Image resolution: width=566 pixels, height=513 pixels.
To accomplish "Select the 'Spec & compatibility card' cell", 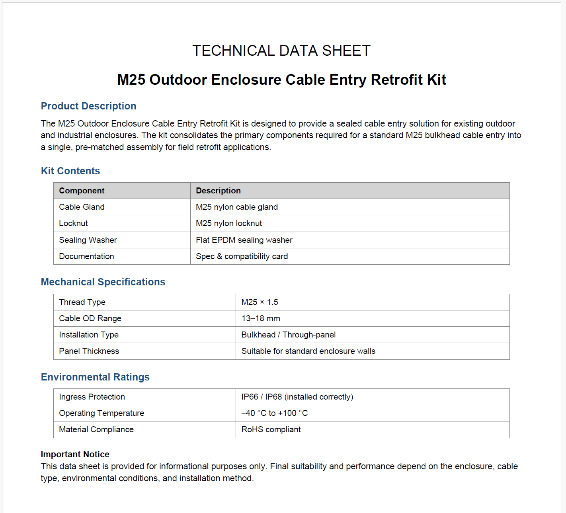I will coord(242,256).
